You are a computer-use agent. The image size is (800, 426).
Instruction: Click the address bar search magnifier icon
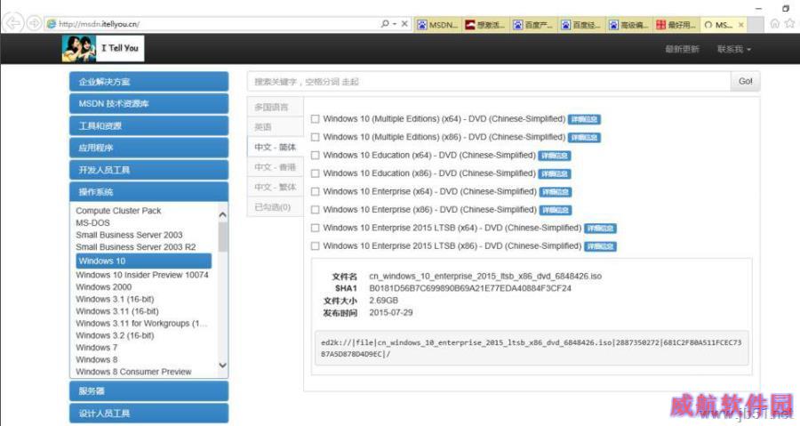click(385, 23)
